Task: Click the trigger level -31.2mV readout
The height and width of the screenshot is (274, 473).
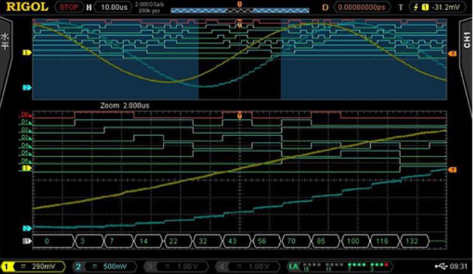Action: click(x=447, y=7)
